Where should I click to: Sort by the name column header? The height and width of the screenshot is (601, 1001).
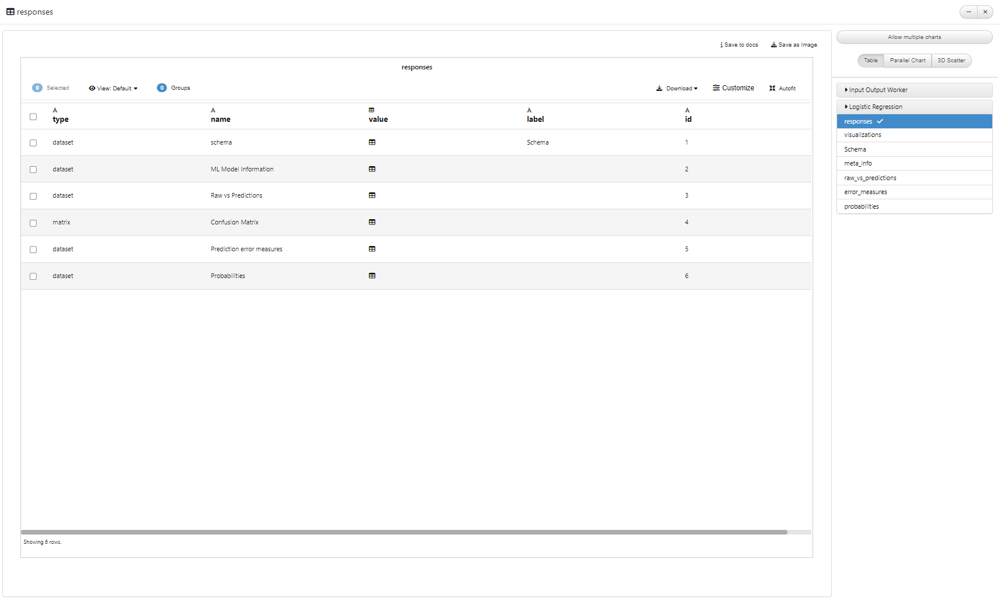220,120
